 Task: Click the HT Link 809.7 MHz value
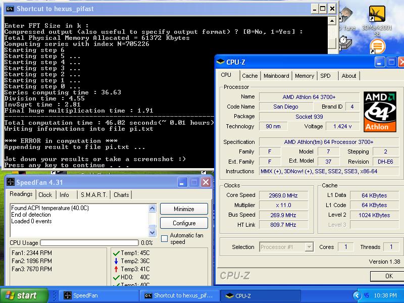(x=283, y=225)
